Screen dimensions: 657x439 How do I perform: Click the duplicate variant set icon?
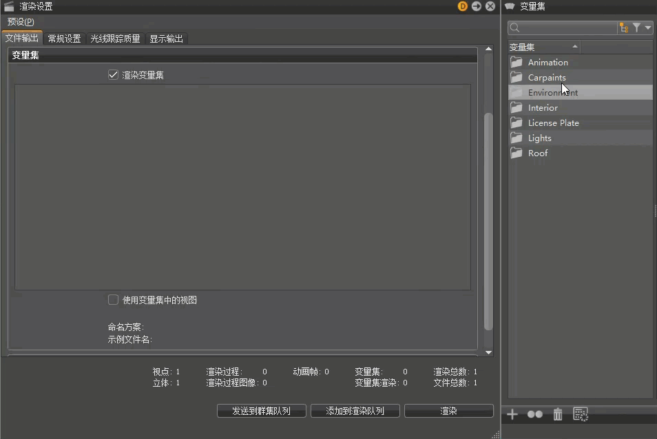[x=534, y=414]
